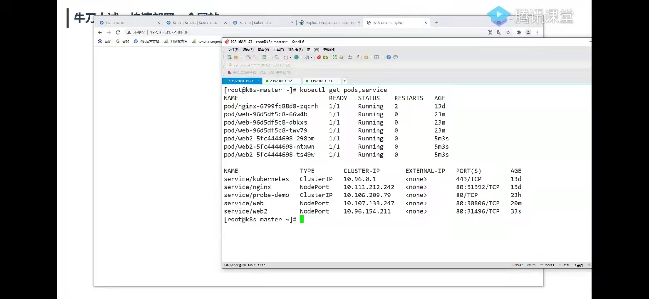The width and height of the screenshot is (649, 299).
Task: Open the browser extensions puzzle icon
Action: pos(519,32)
